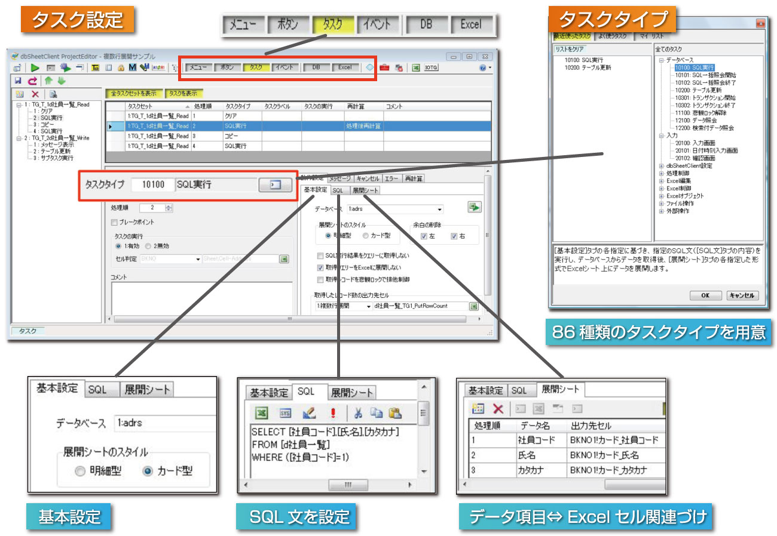Viewport: 777px width, 536px height.
Task: Switch to the メッセージ tab
Action: tap(339, 178)
